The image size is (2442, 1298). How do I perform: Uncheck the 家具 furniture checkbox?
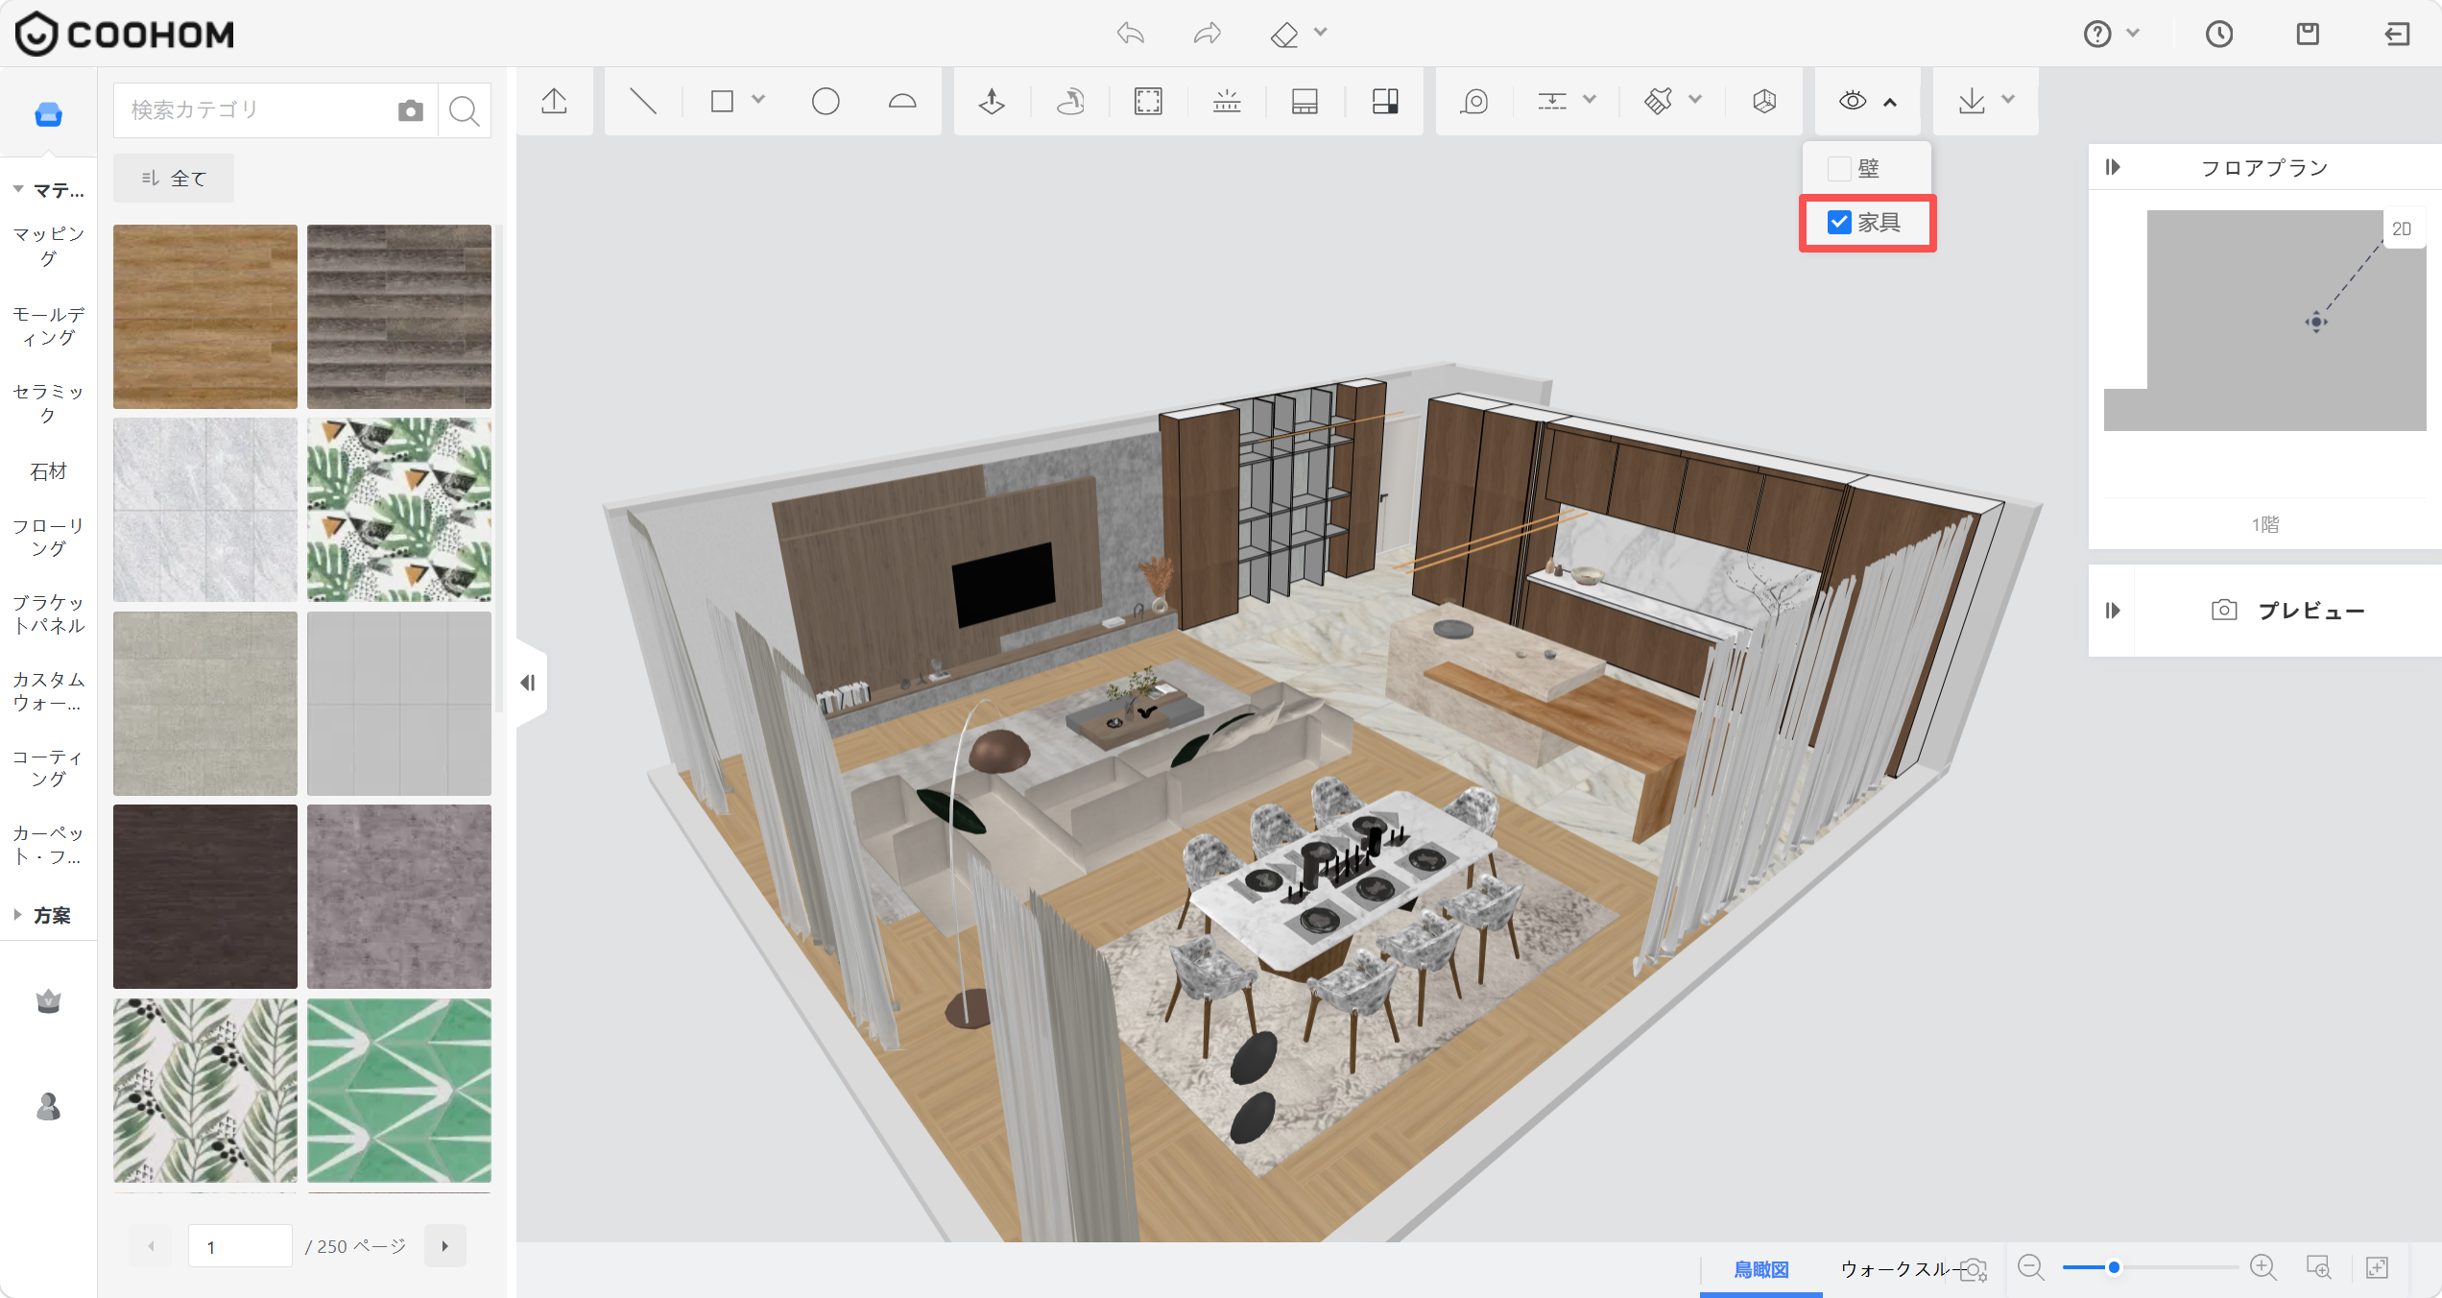(1839, 223)
